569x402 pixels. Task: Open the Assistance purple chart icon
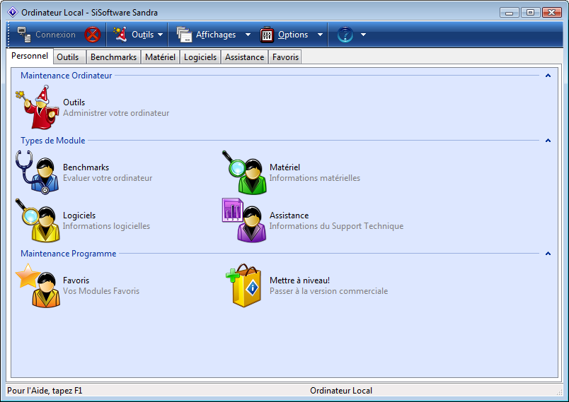coord(244,220)
